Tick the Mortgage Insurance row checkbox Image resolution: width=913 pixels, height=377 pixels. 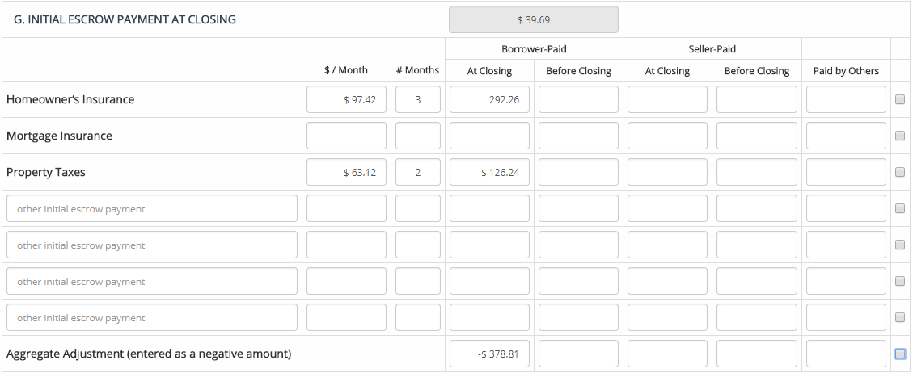[900, 136]
